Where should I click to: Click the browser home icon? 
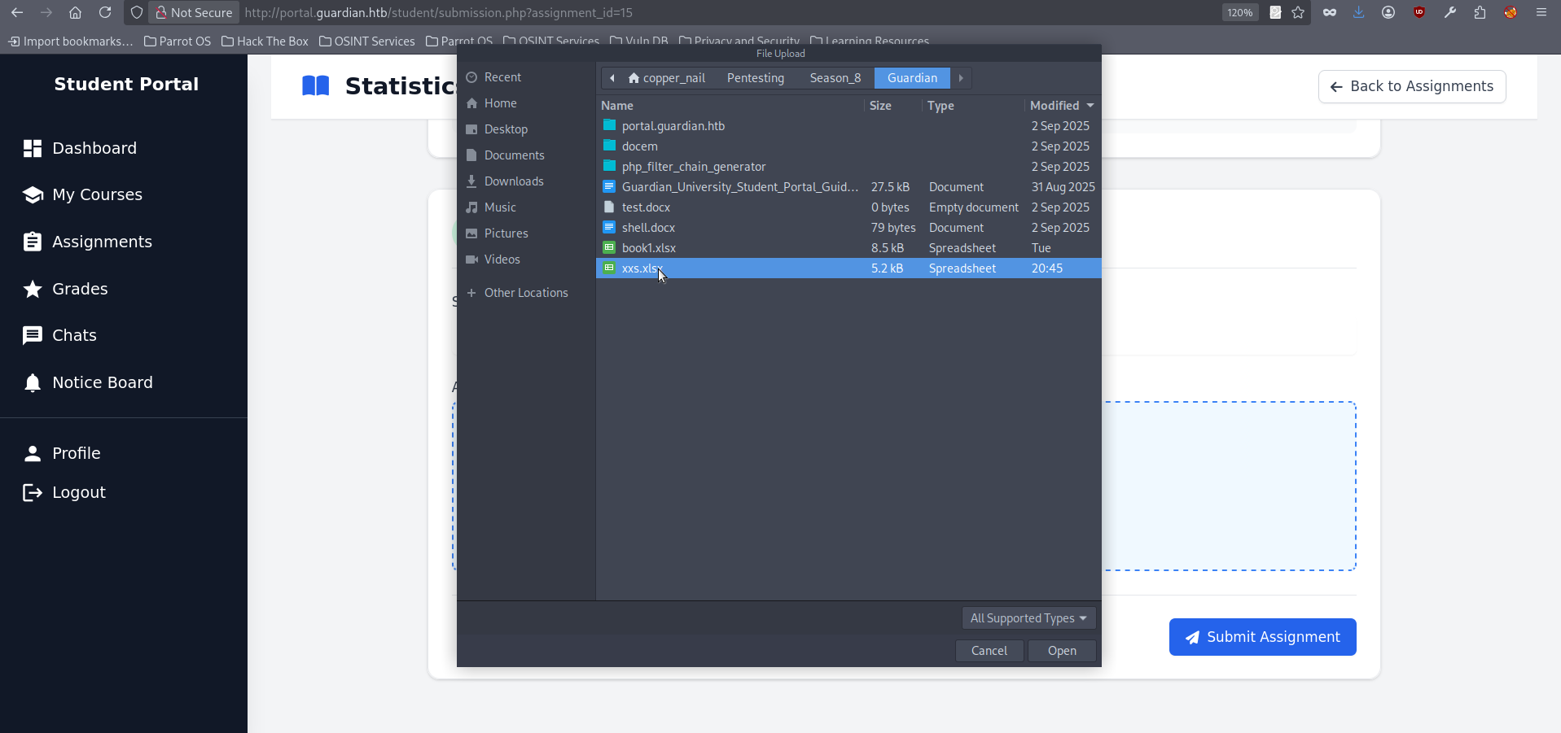[x=75, y=12]
